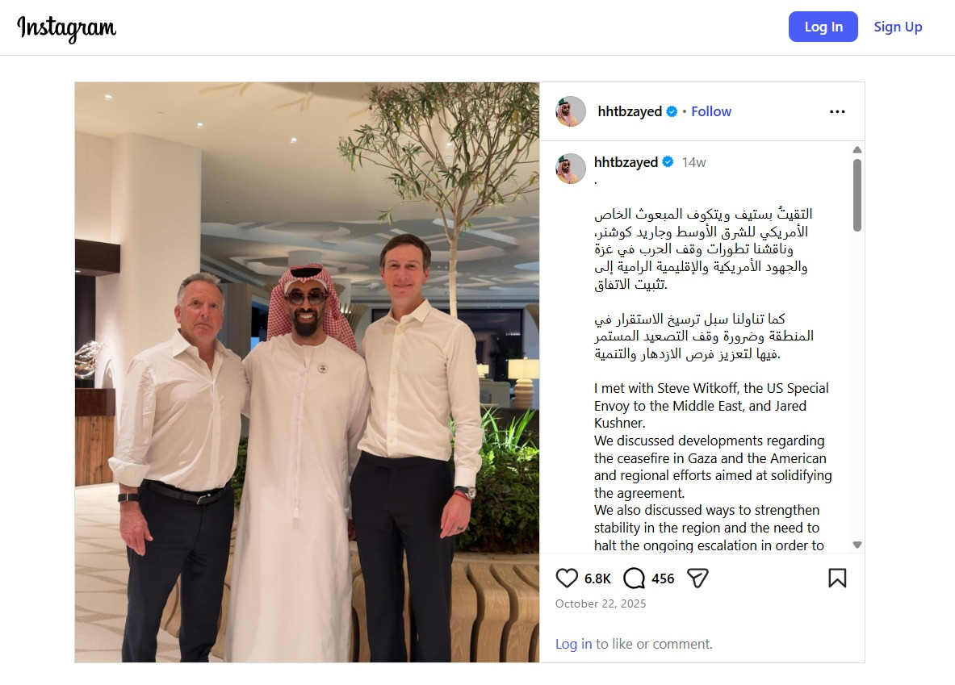This screenshot has width=955, height=685.
Task: Open comments via the speech bubble icon
Action: [x=634, y=578]
